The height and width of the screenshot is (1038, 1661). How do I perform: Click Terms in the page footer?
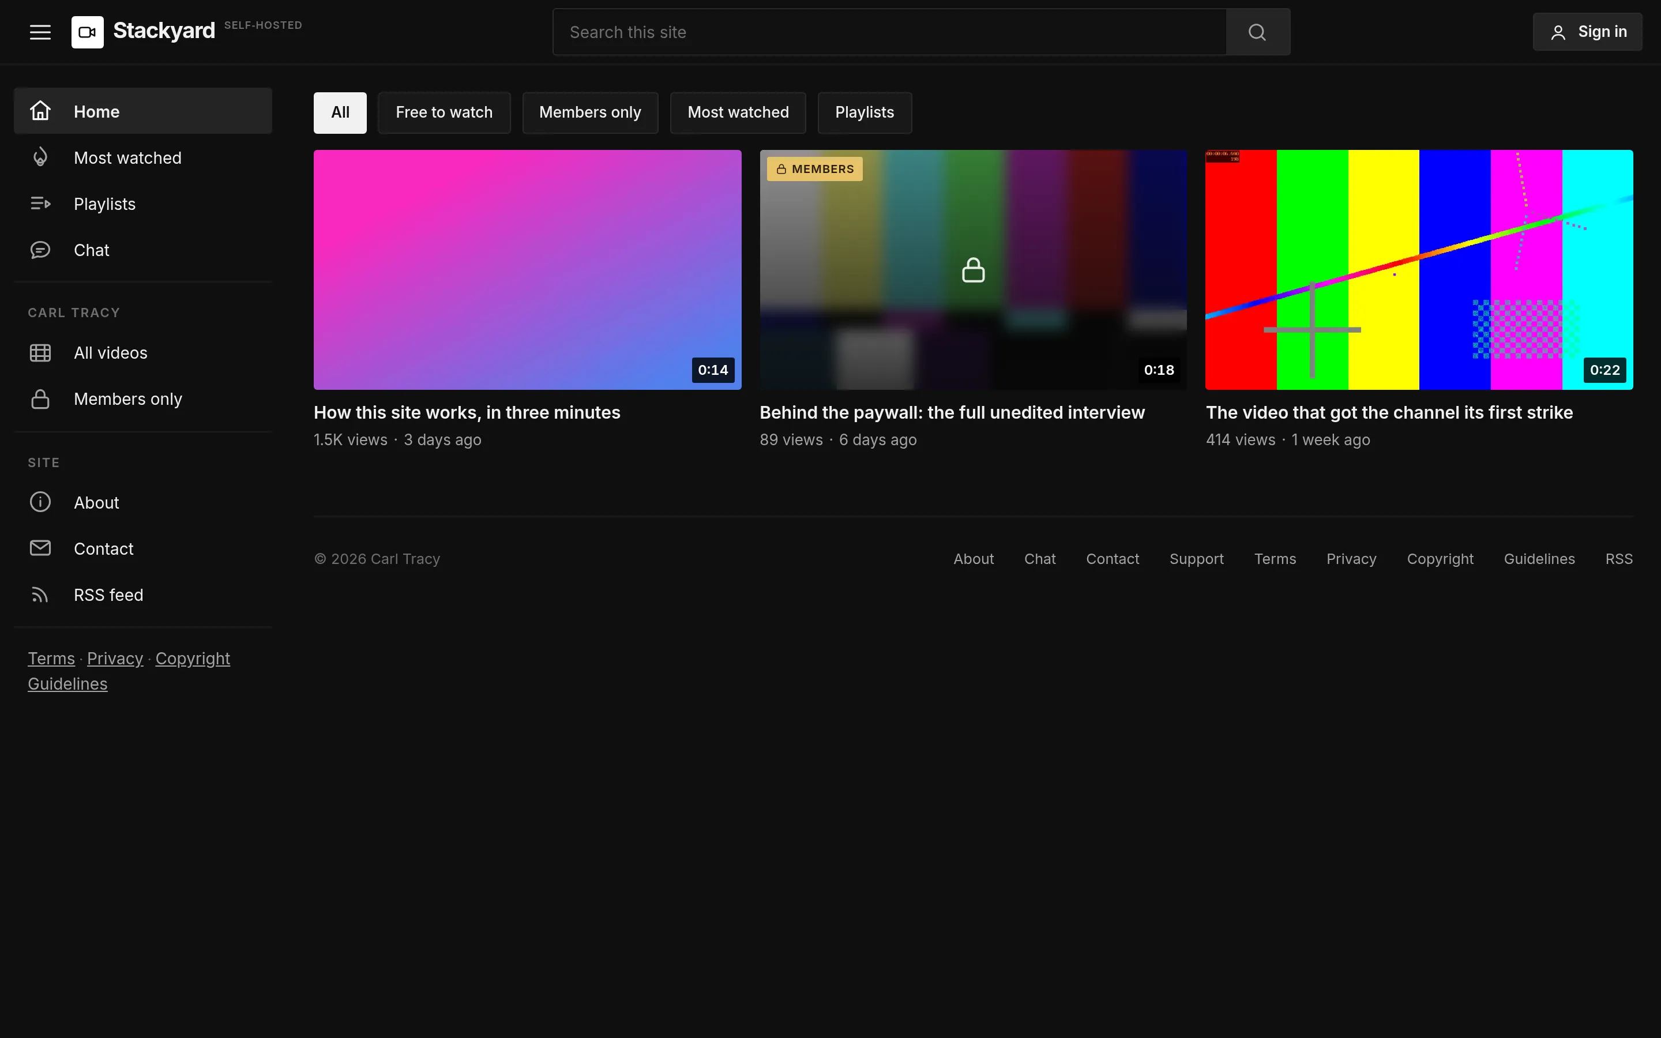coord(1275,559)
